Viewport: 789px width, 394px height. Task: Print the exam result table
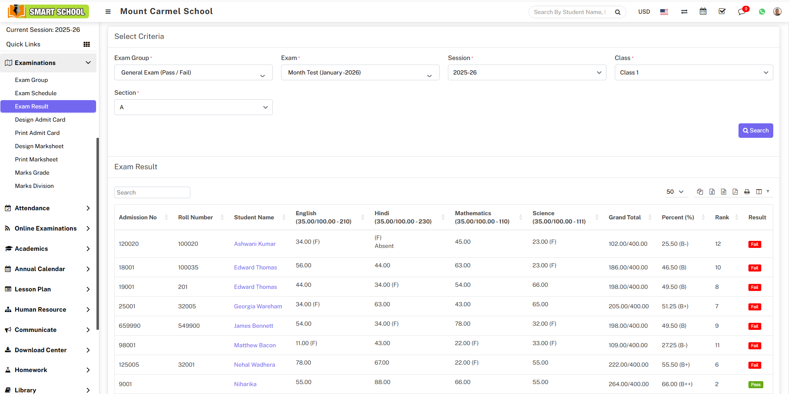[x=747, y=192]
